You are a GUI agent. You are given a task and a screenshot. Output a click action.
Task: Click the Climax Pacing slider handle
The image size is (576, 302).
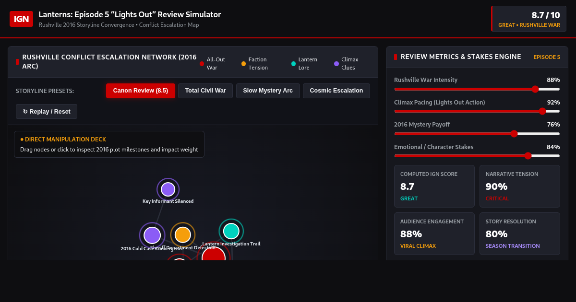[542, 111]
